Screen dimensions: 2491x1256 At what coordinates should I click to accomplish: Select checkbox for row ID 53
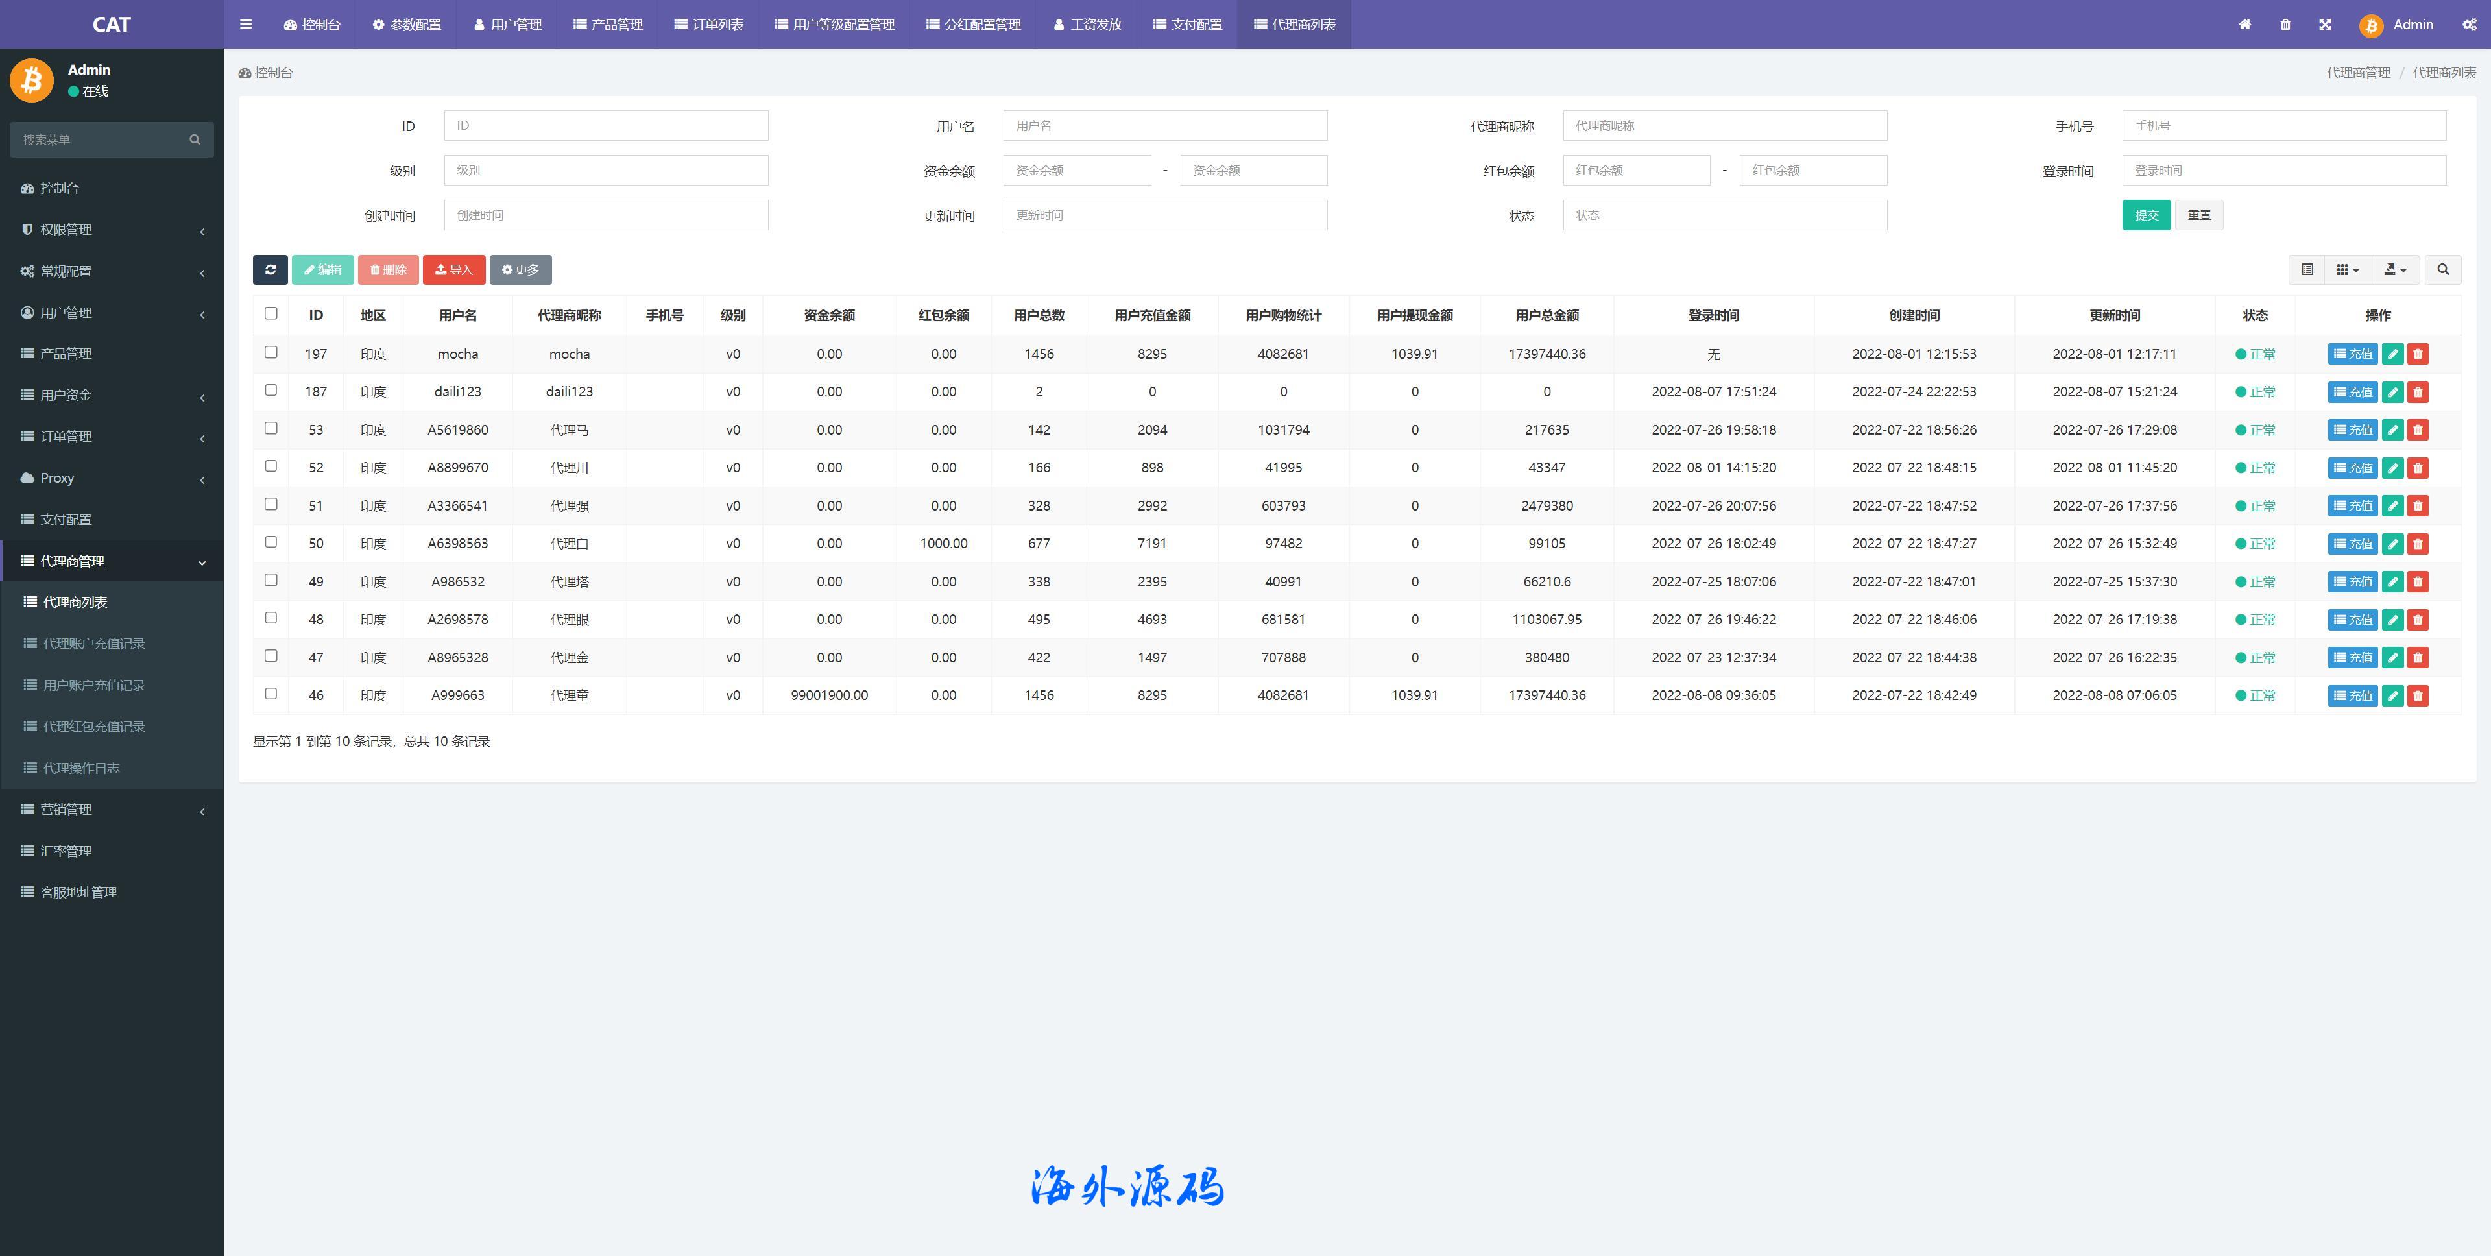coord(271,428)
